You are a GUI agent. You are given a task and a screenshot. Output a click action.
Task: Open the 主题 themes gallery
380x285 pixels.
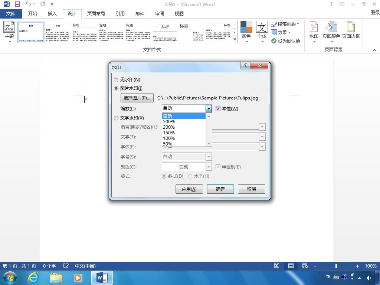[9, 32]
